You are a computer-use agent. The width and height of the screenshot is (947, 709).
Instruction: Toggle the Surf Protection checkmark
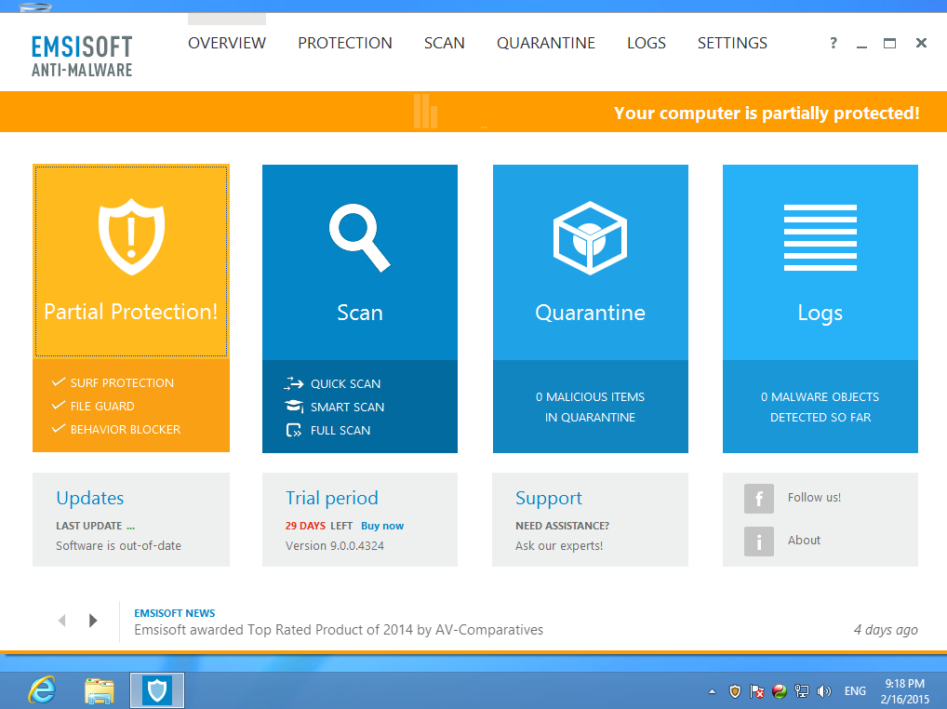coord(58,381)
